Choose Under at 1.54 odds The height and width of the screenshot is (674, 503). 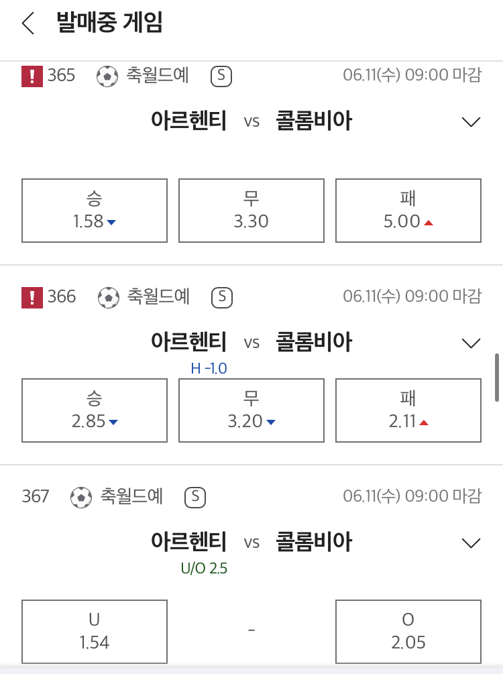95,632
